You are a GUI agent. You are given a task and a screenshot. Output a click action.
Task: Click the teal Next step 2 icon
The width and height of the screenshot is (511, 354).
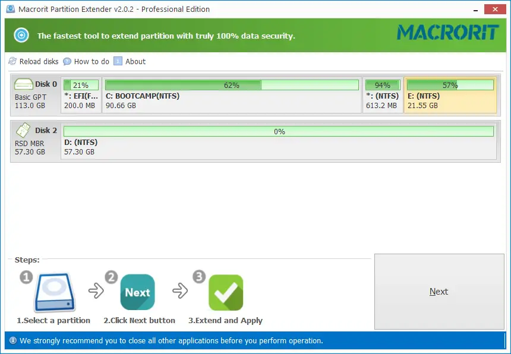coord(137,292)
